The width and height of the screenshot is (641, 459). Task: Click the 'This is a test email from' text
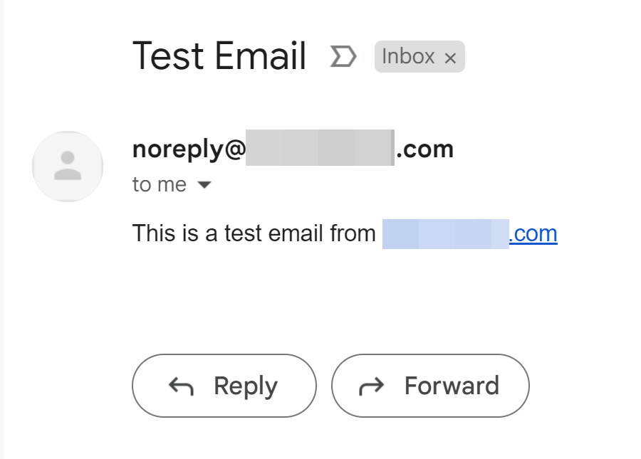254,233
